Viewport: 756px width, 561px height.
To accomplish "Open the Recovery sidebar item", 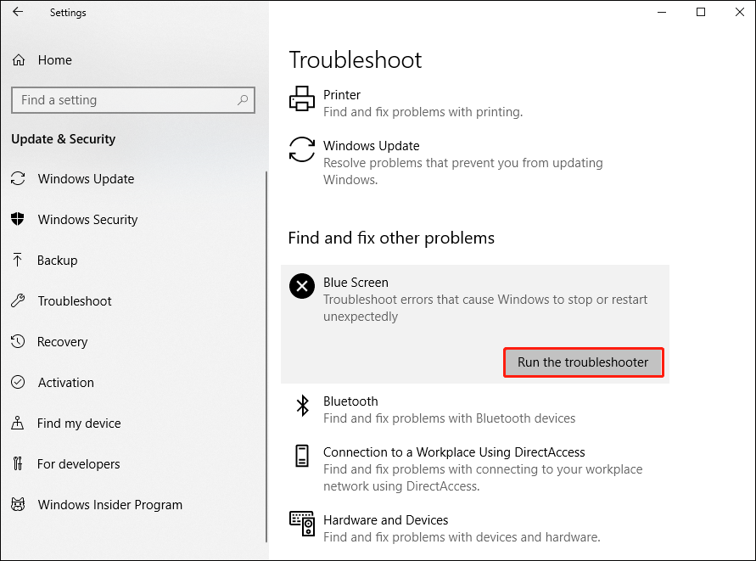I will pyautogui.click(x=62, y=342).
